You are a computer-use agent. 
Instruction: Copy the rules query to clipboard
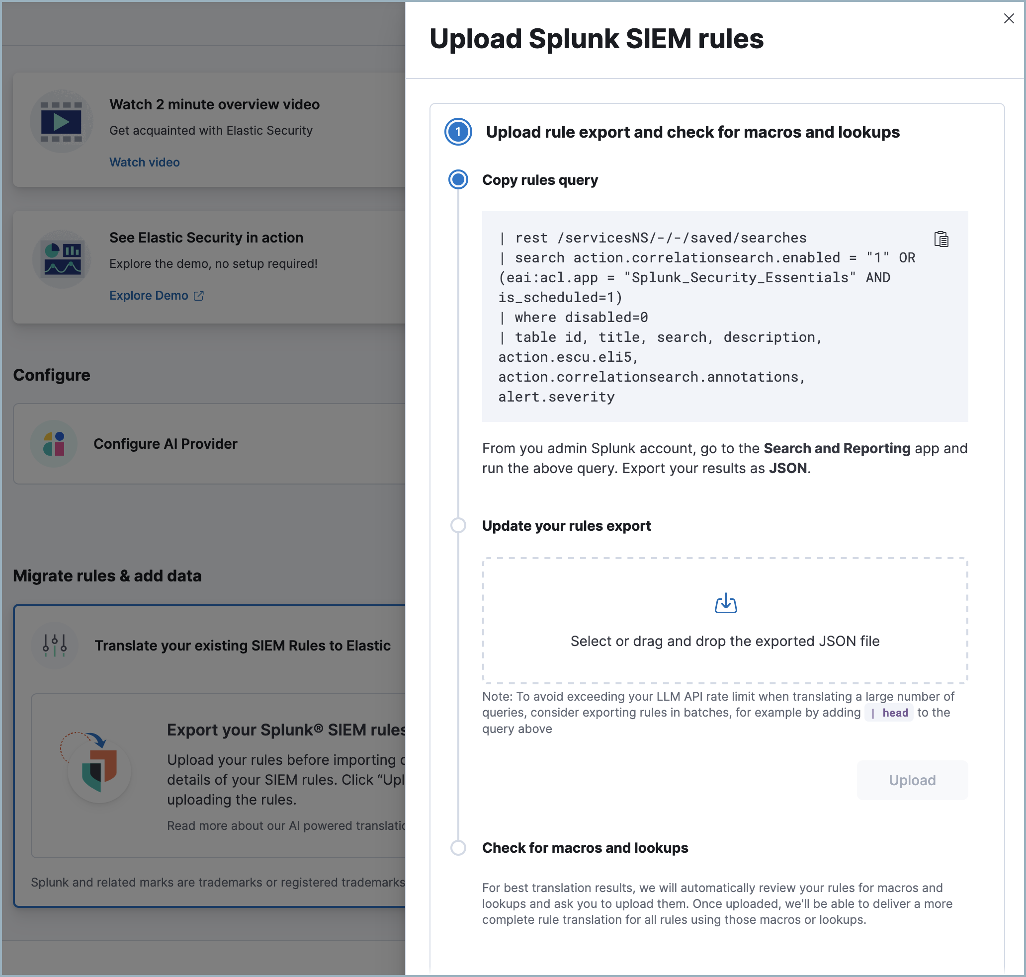[940, 240]
